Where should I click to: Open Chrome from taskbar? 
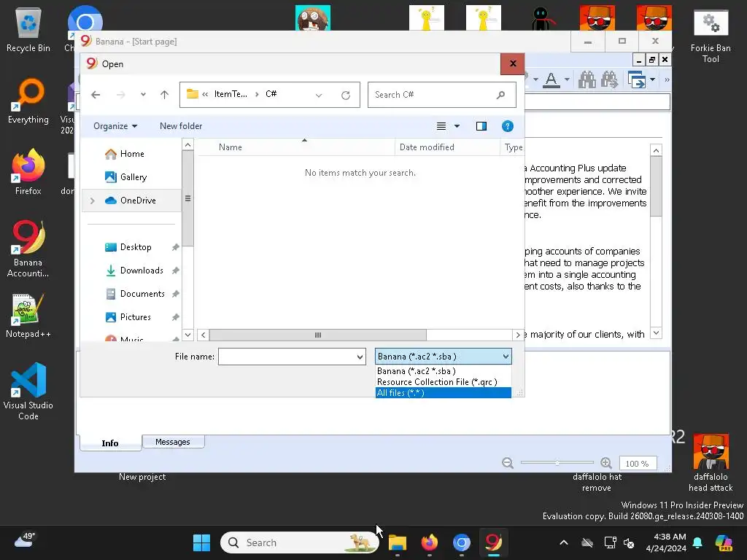tap(461, 542)
